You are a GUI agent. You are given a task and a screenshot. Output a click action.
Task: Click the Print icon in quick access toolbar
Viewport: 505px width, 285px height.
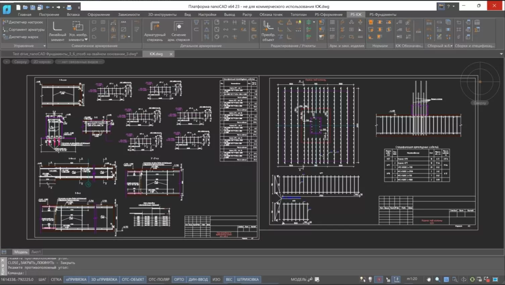(69, 7)
